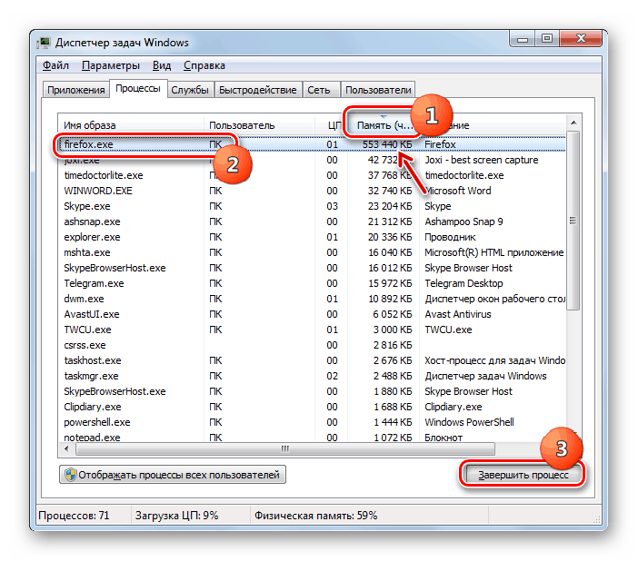Select the taskhost.exe process
Viewport: 638px width, 561px height.
[x=312, y=361]
